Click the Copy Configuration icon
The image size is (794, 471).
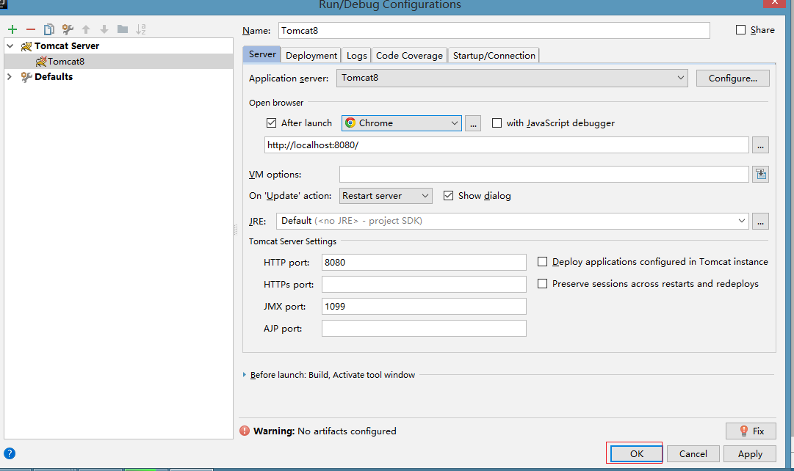49,29
